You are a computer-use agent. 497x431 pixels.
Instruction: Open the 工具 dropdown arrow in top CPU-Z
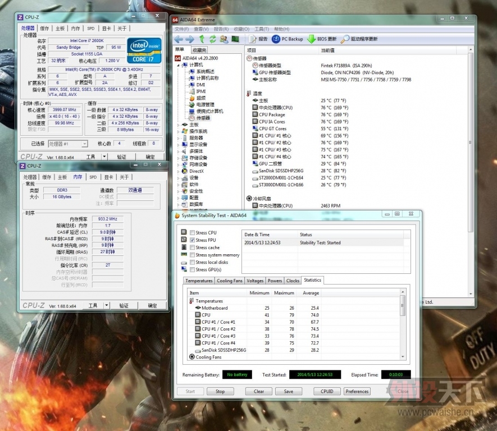(x=104, y=157)
